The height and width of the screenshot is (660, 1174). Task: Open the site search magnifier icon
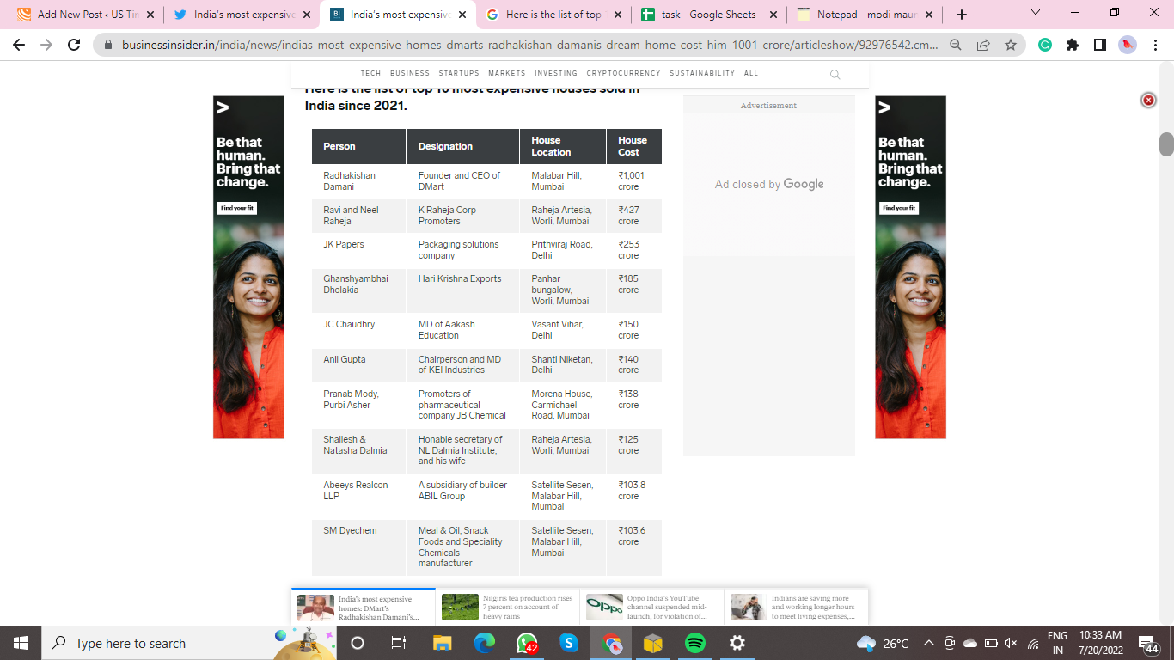(835, 75)
